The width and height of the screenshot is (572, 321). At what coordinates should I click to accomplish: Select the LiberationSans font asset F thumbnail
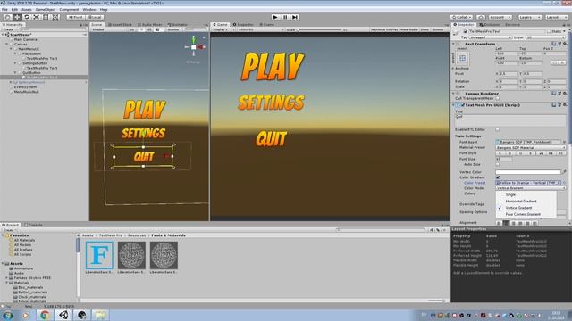pyautogui.click(x=99, y=256)
